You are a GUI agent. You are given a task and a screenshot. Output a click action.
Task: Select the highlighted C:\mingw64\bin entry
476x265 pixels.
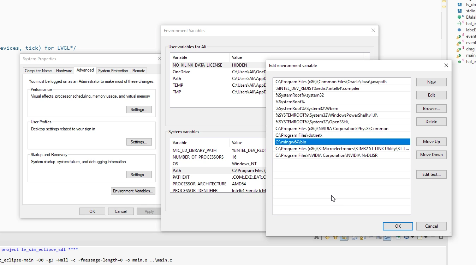point(342,142)
